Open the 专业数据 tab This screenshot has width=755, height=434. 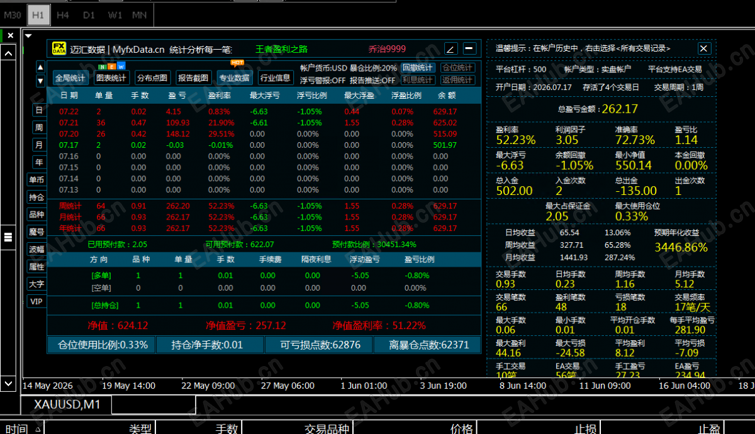pos(234,78)
